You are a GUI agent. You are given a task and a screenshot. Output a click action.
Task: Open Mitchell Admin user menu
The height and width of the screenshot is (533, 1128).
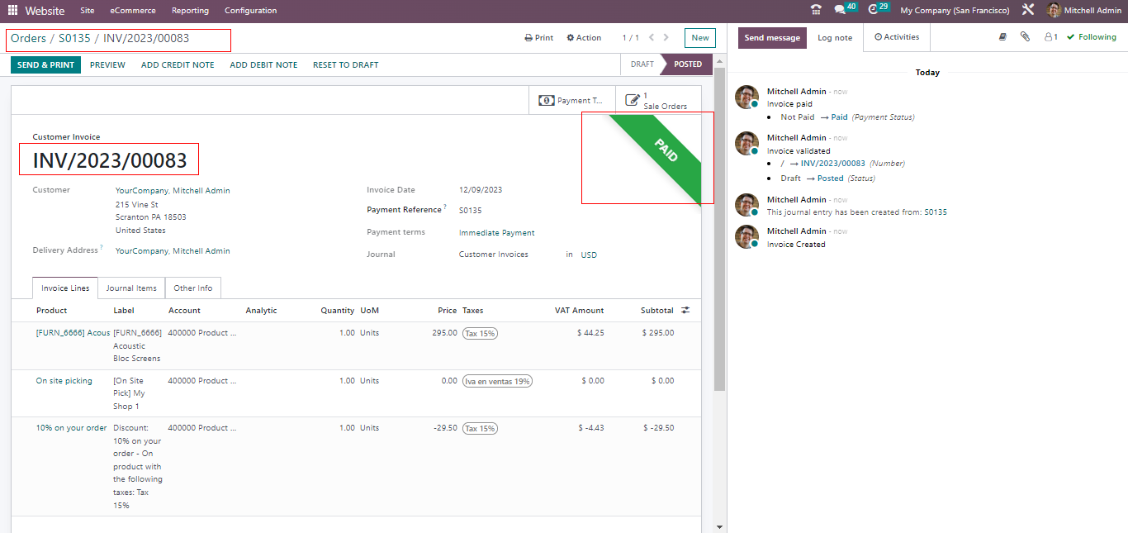(1084, 11)
